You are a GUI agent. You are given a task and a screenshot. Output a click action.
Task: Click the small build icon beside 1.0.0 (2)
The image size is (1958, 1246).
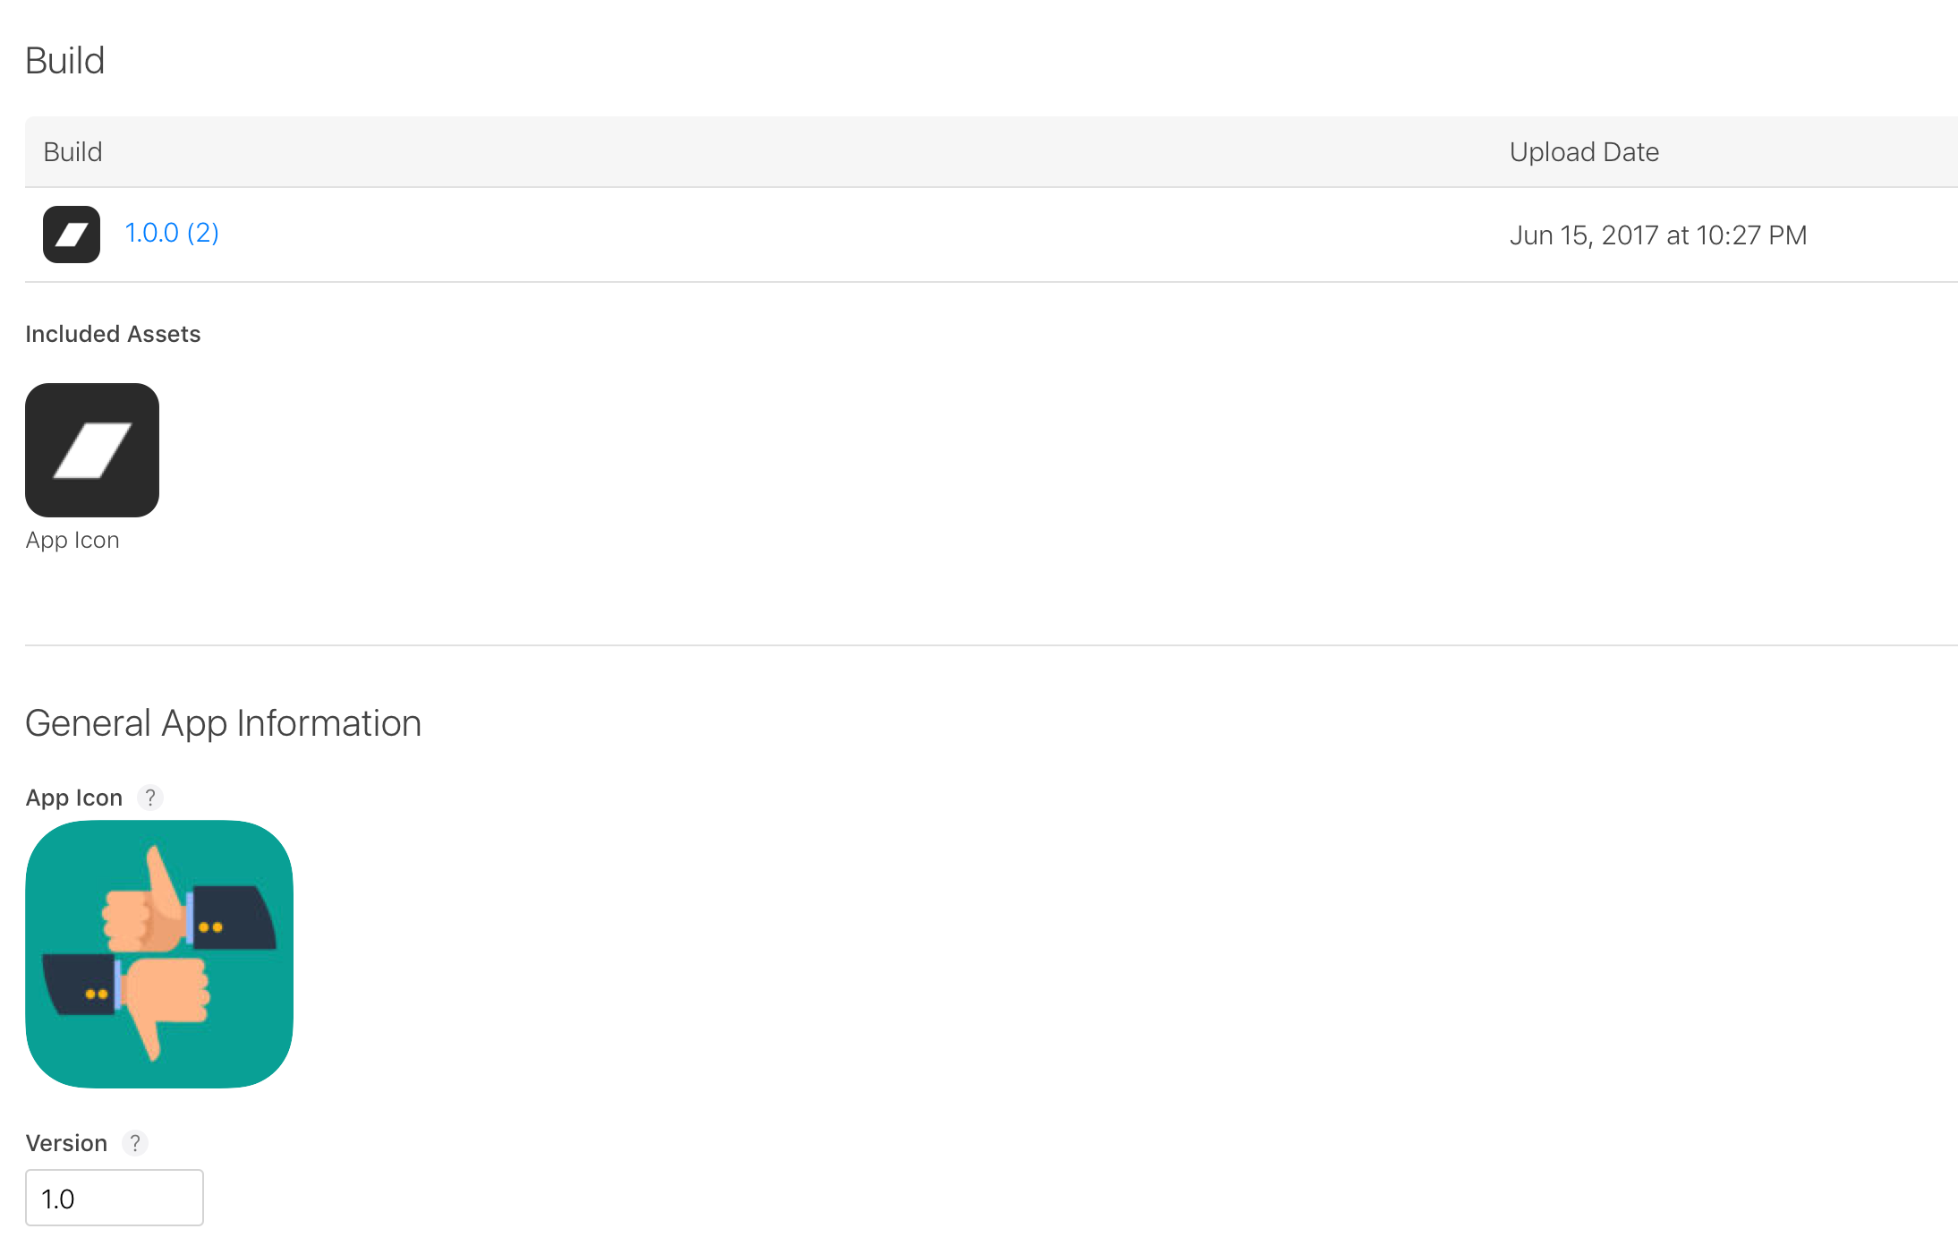click(x=72, y=235)
